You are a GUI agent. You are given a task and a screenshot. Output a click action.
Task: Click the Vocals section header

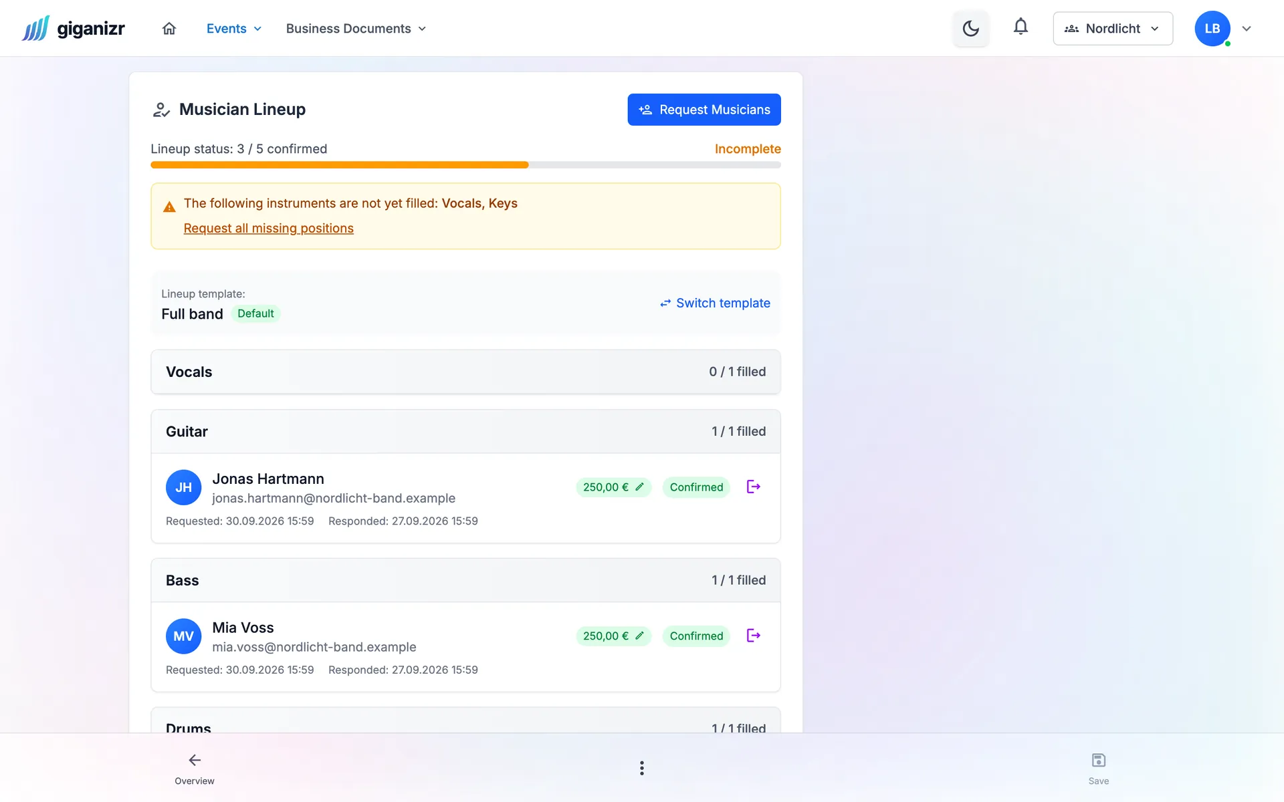coord(465,372)
